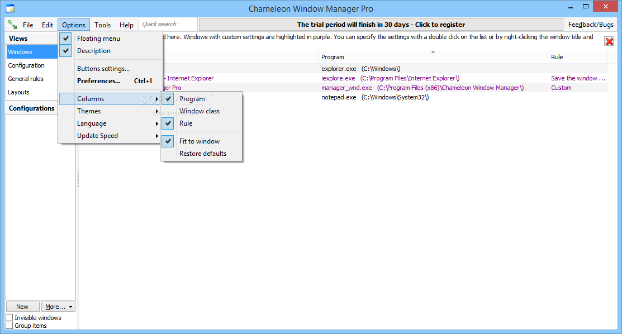
Task: Expand the Update Speed submenu
Action: (x=111, y=136)
